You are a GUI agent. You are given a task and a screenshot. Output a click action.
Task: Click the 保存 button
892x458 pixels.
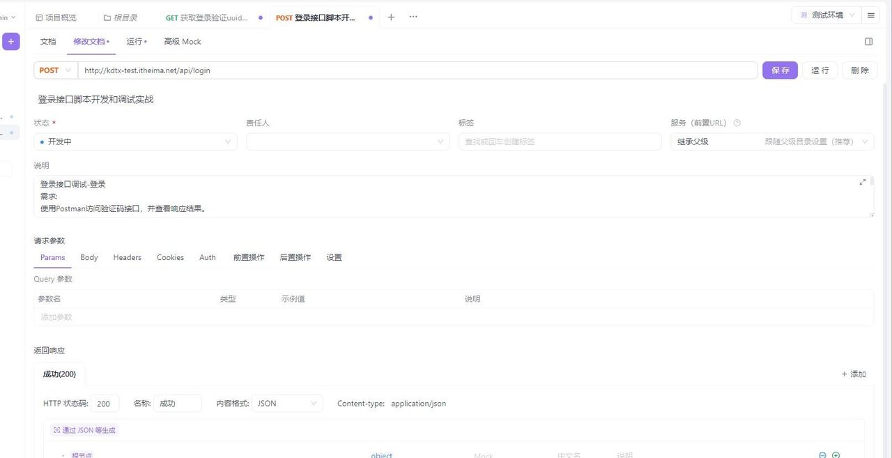[x=780, y=70]
